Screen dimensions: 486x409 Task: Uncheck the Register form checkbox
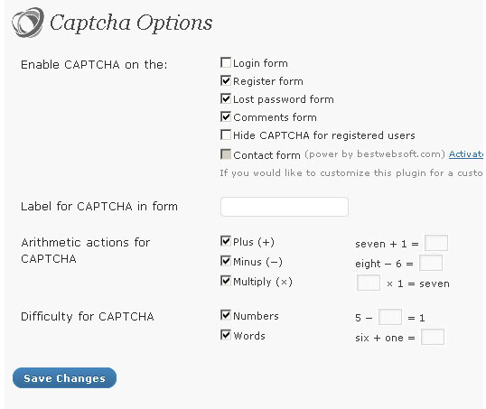[x=226, y=80]
